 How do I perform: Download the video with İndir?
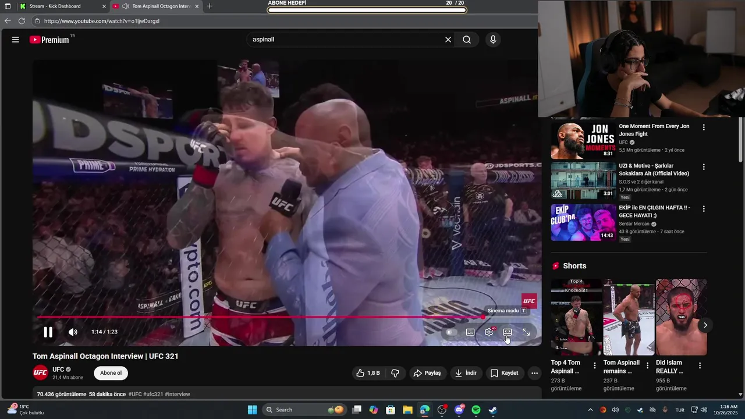[466, 373]
